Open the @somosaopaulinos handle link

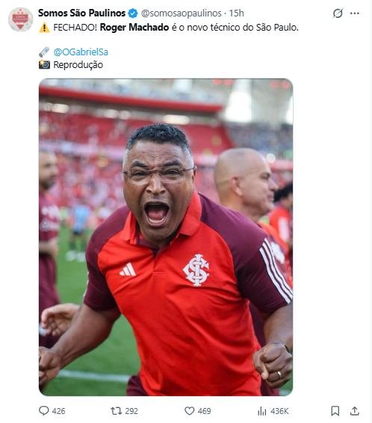click(x=182, y=13)
